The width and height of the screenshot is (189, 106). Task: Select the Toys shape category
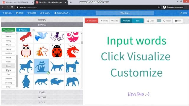(x=9, y=74)
